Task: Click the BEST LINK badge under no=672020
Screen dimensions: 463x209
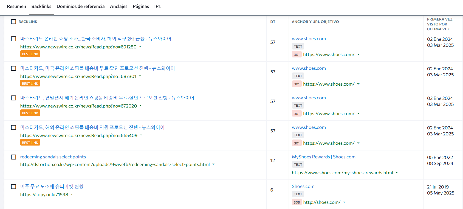Action: 30,113
